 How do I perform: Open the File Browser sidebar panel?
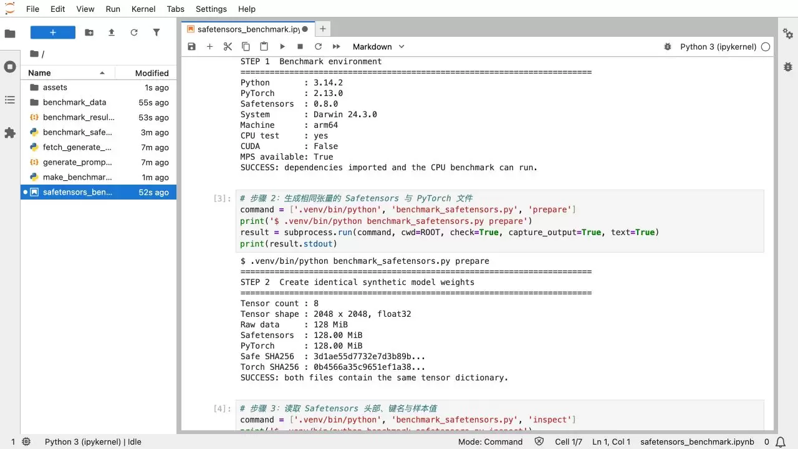coord(10,34)
